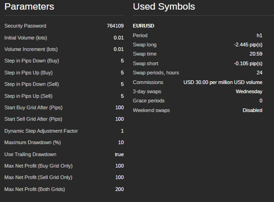Click the Step in Pips Up (Sell) value
Viewport: 274px width, 202px height.
(122, 96)
